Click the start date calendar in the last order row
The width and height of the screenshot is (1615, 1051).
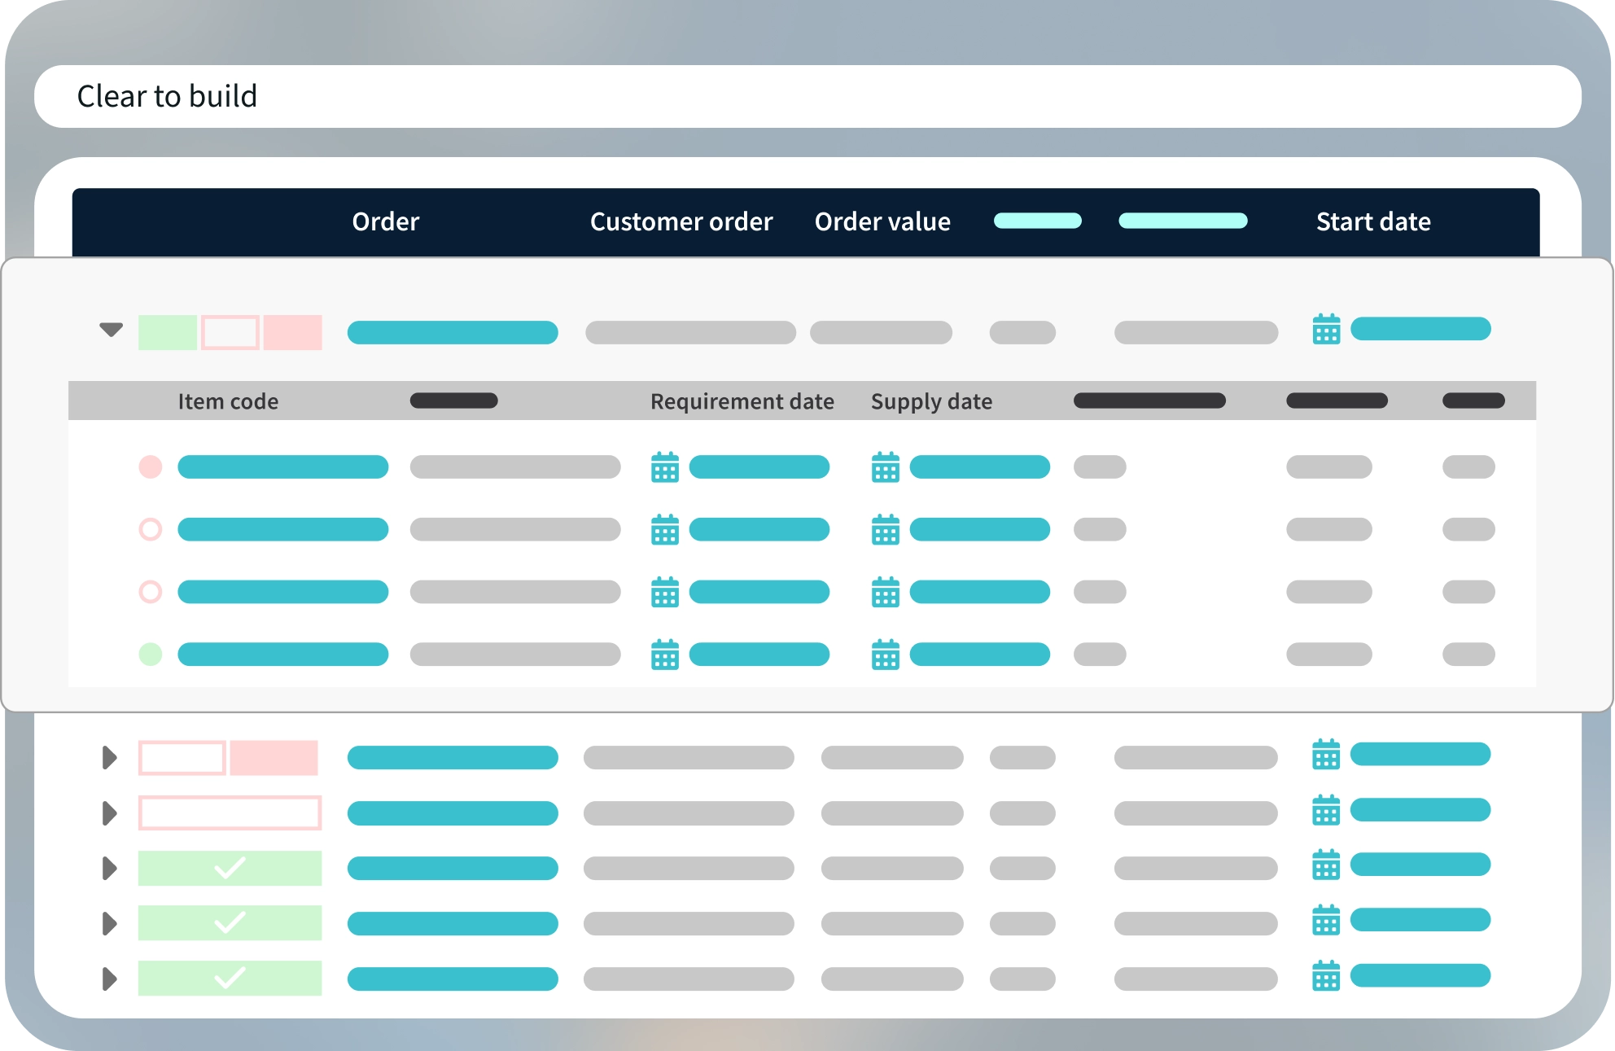1326,976
